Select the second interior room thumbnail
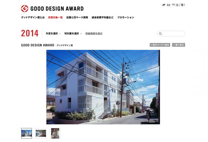 [41, 133]
